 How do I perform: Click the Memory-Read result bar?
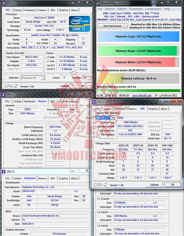point(139,51)
